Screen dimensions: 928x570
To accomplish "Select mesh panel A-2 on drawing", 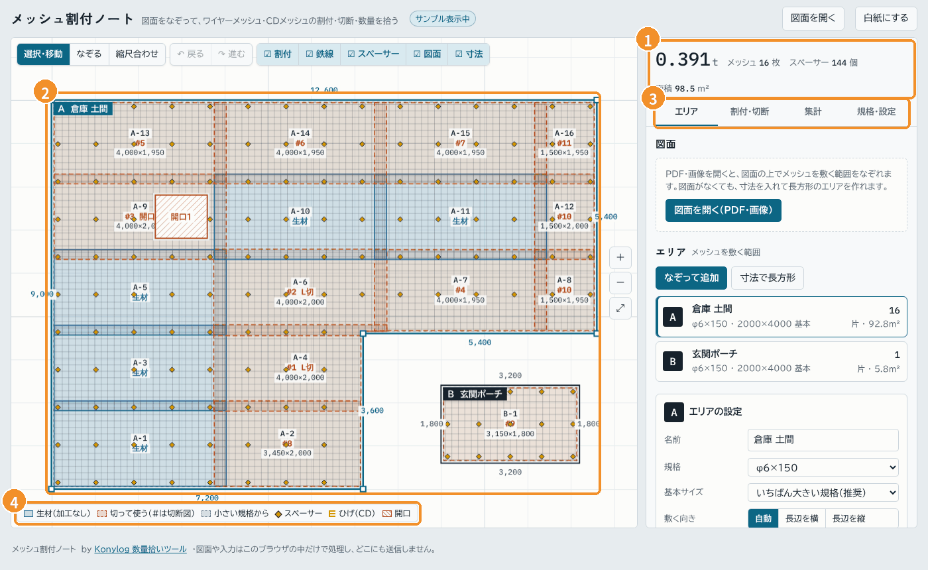I will click(x=287, y=443).
